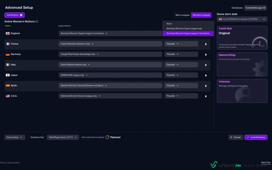This screenshot has height=170, width=272.
Task: Choose Barclays Women's Super League 2 and above option
Action: 188,33
